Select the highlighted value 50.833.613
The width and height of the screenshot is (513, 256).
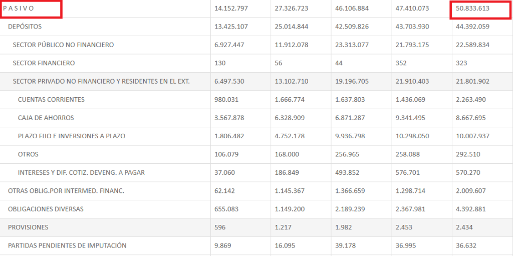[472, 9]
